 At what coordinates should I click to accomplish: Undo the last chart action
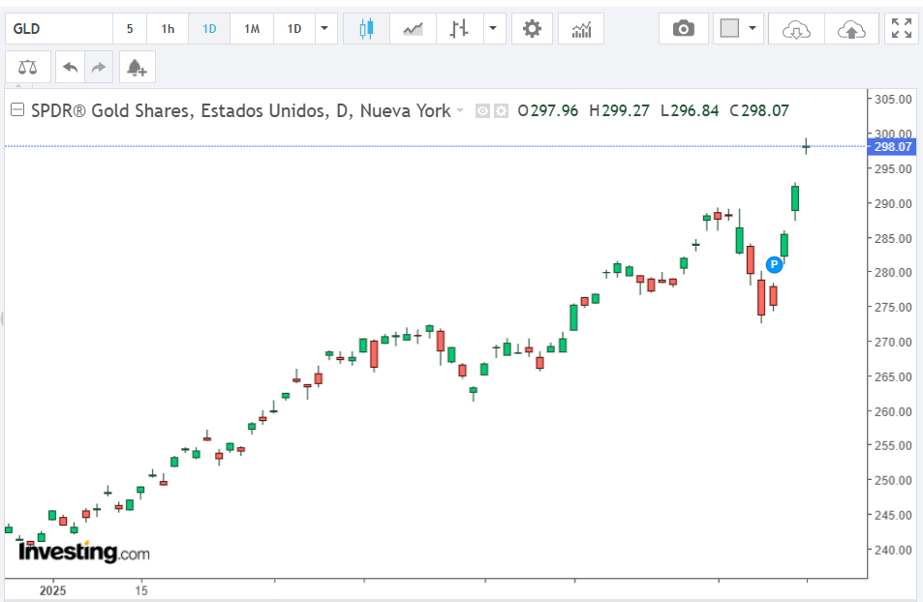coord(70,67)
